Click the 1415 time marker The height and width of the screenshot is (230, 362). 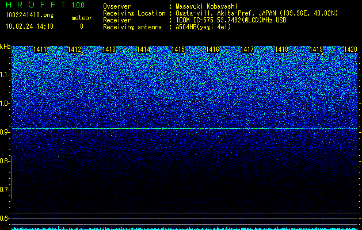[x=178, y=49]
